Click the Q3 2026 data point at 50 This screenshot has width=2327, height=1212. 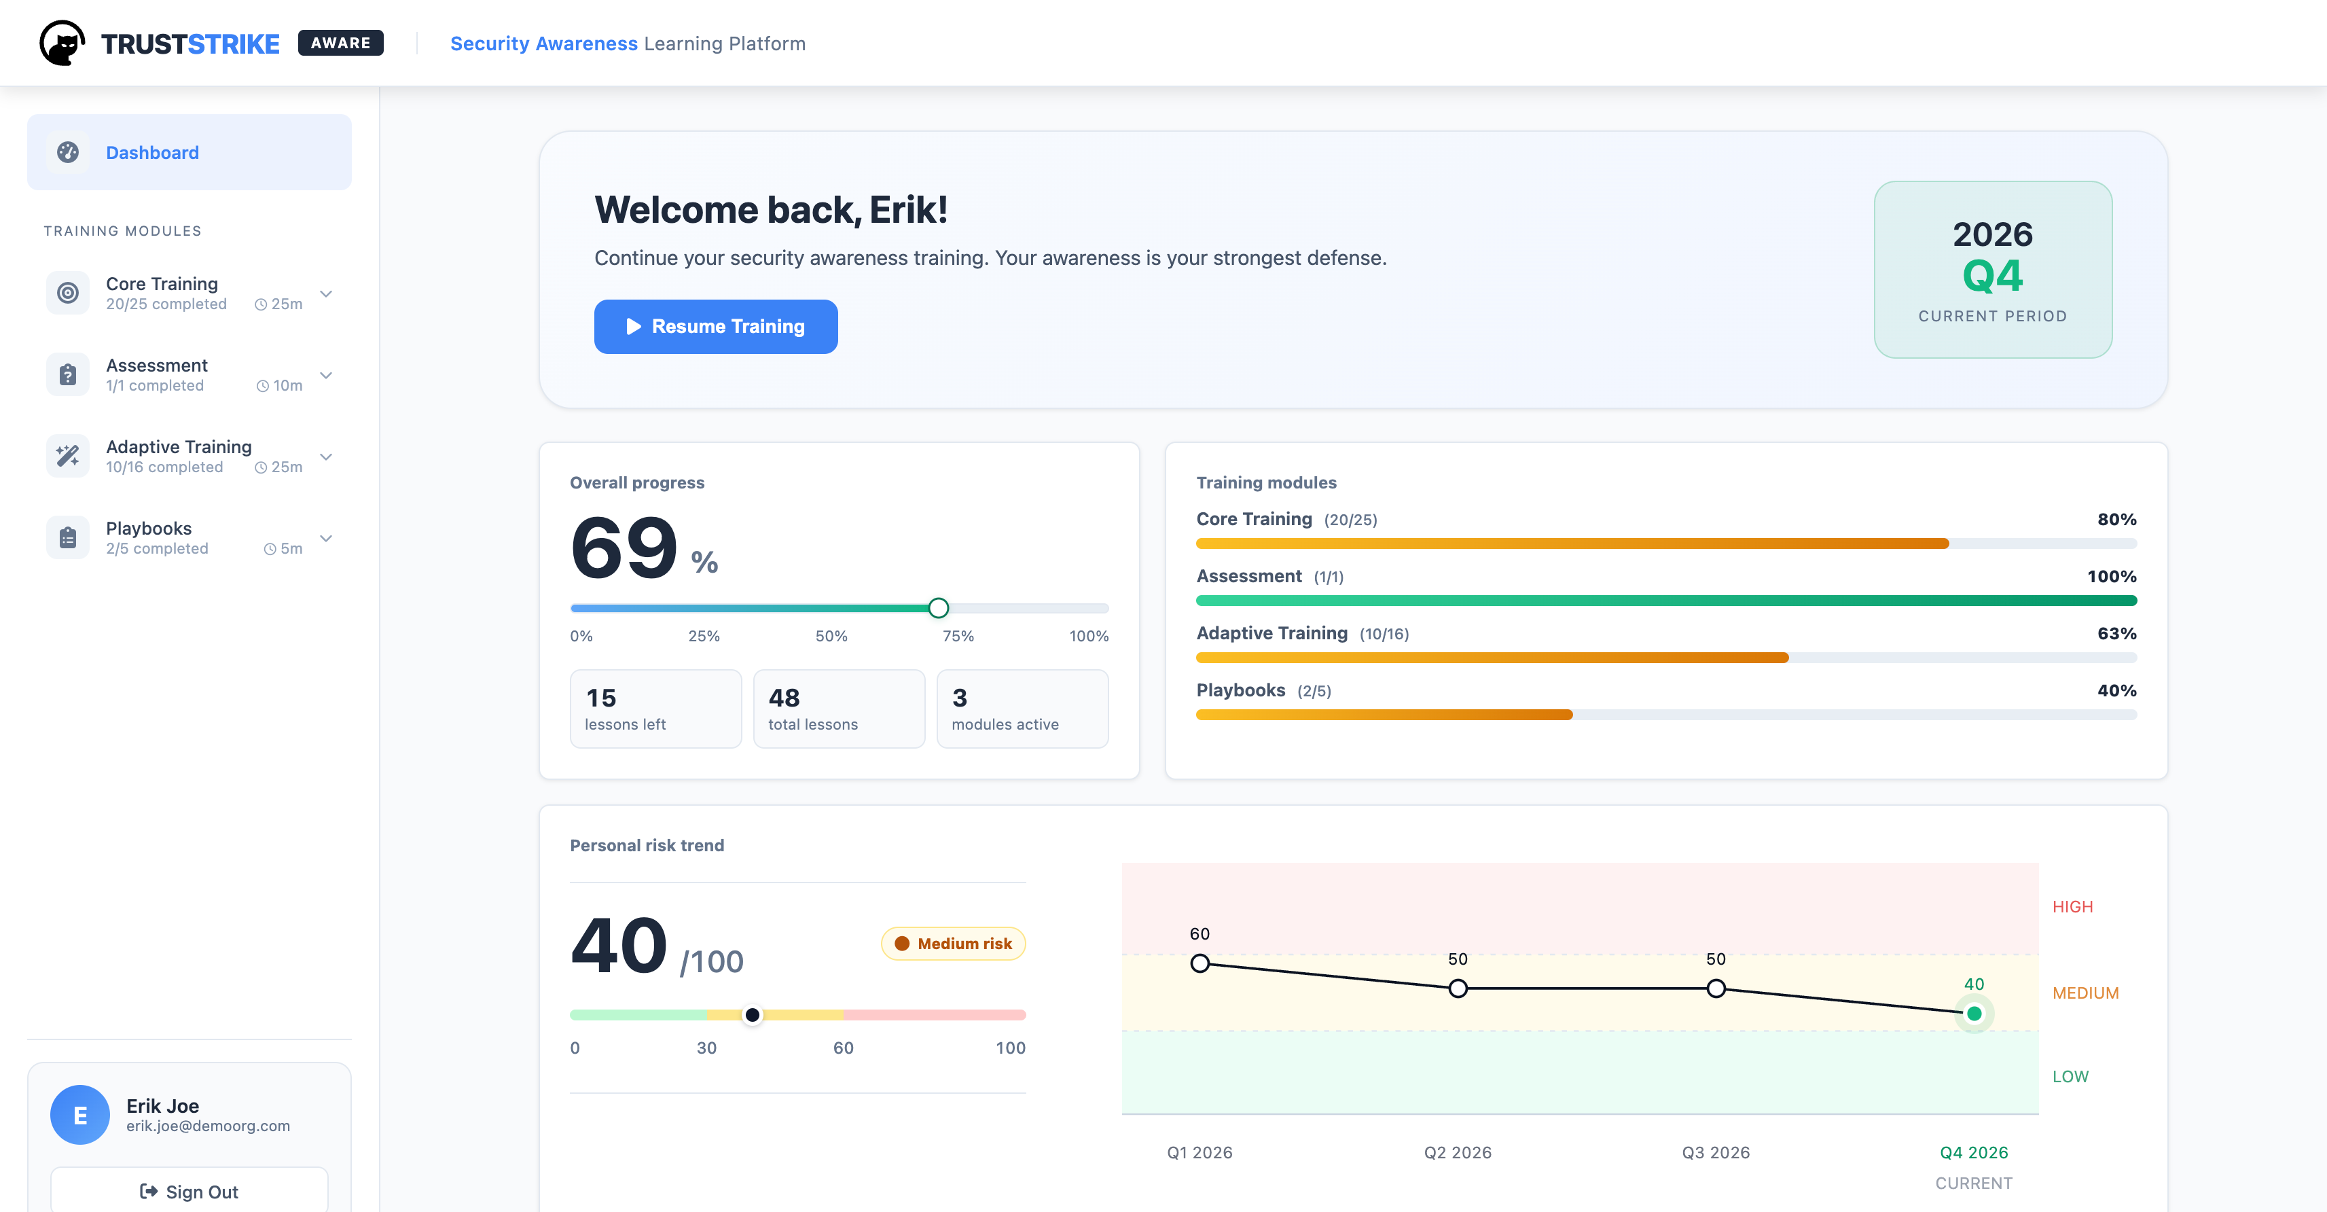point(1716,988)
